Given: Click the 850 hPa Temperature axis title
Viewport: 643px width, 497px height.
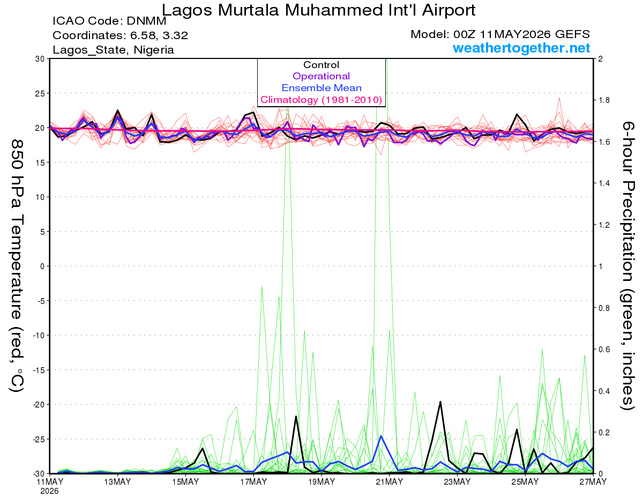Looking at the screenshot, I should (x=17, y=265).
